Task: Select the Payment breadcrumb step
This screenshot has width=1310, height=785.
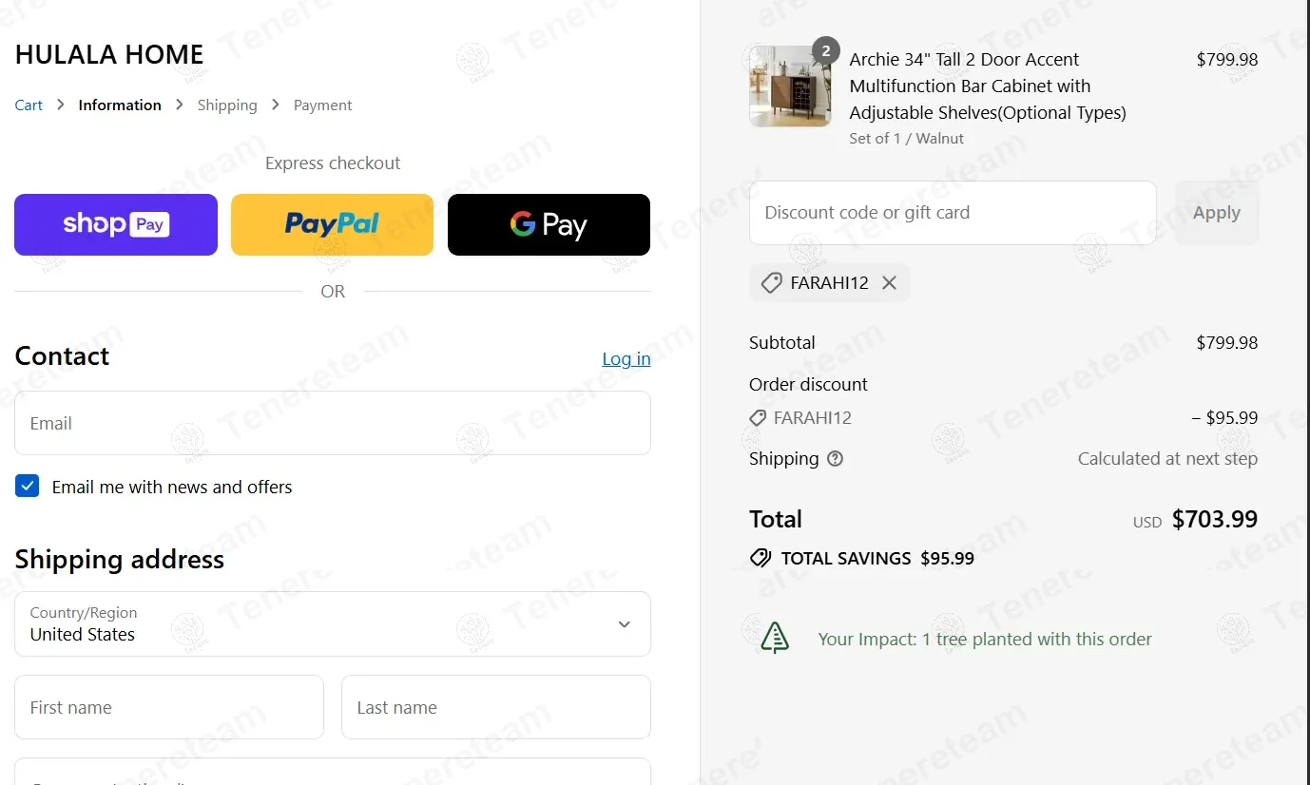Action: click(x=322, y=105)
